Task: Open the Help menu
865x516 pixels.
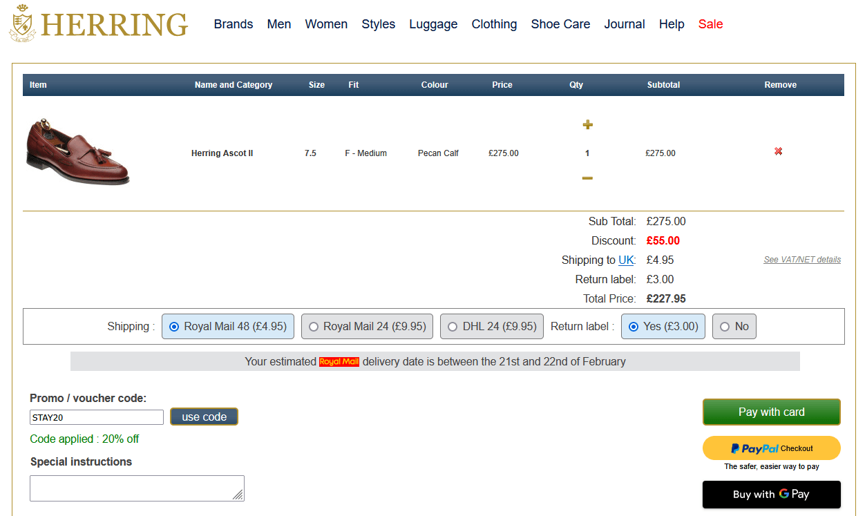Action: pyautogui.click(x=672, y=24)
